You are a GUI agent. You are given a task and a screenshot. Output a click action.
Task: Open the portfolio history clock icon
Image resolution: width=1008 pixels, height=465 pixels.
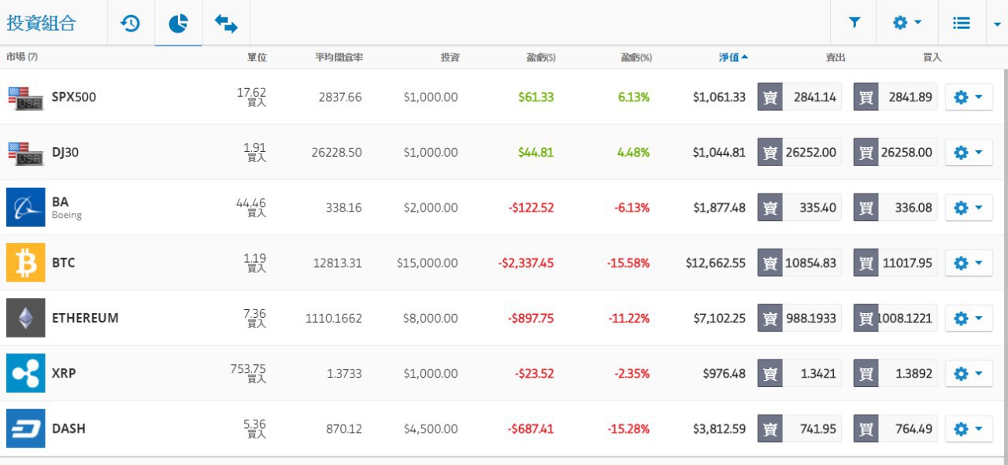pos(130,24)
